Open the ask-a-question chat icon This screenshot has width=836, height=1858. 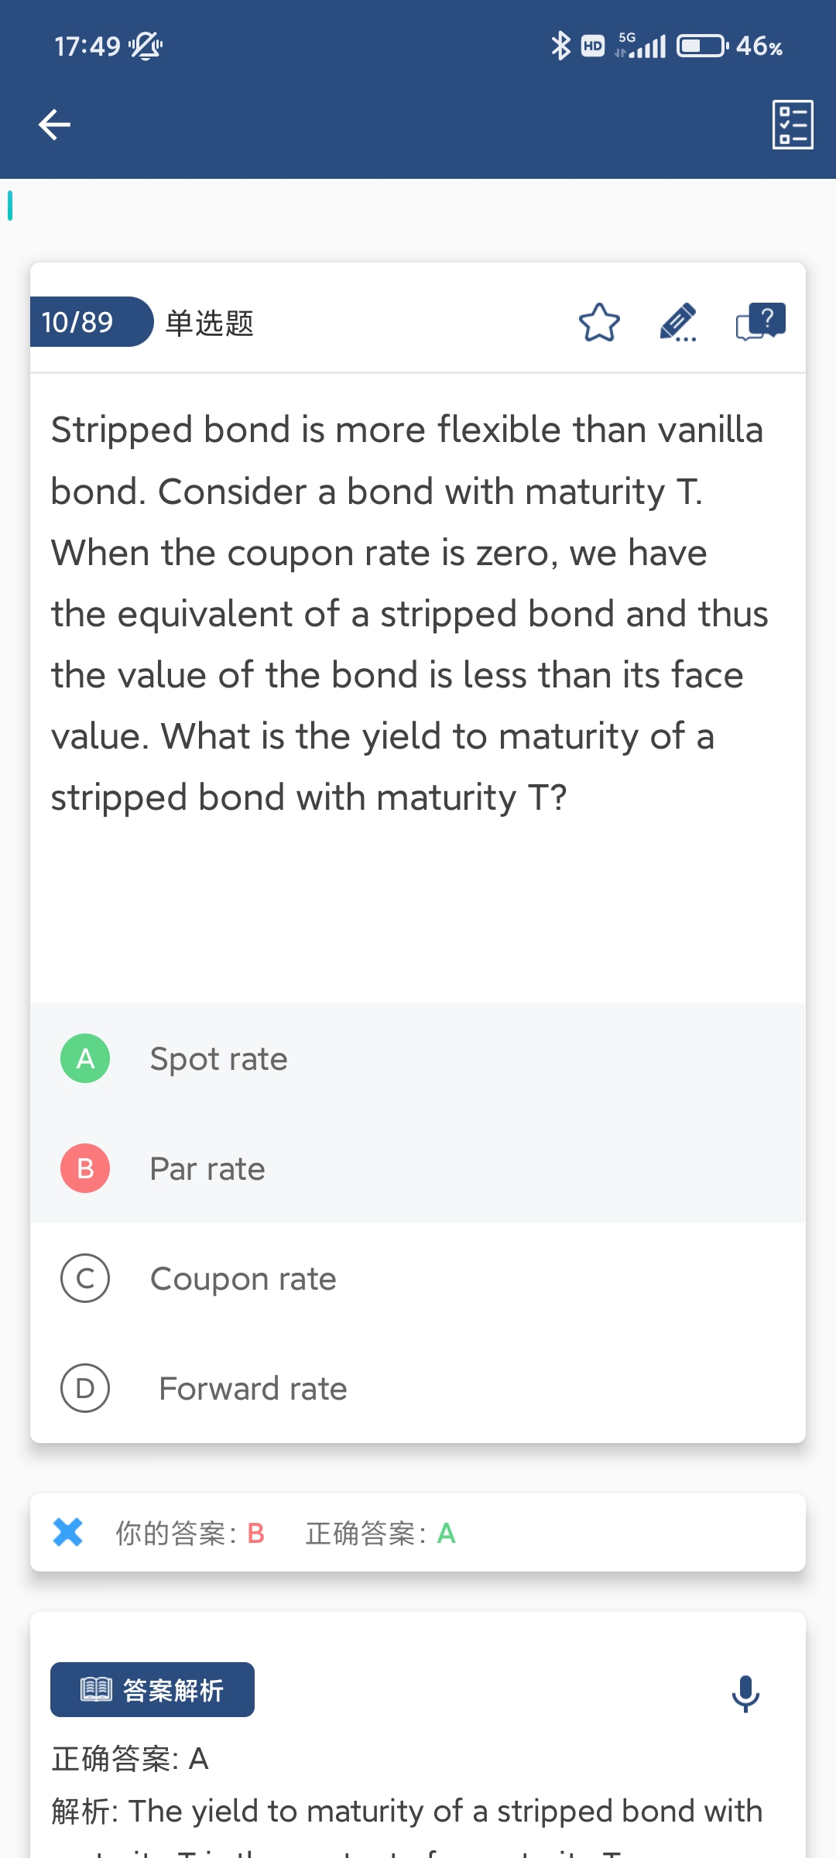click(x=760, y=322)
